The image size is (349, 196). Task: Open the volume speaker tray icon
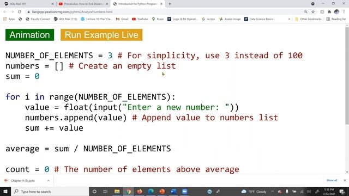pyautogui.click(x=309, y=192)
